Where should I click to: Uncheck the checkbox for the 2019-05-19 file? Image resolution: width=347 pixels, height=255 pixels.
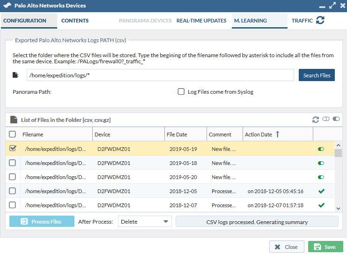13,148
